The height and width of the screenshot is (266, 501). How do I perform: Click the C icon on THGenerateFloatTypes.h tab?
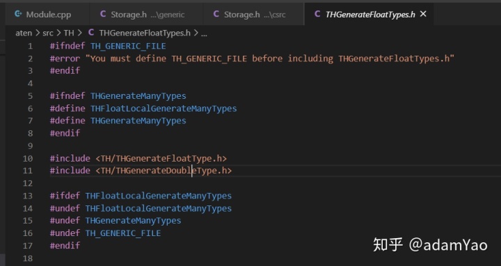(317, 14)
